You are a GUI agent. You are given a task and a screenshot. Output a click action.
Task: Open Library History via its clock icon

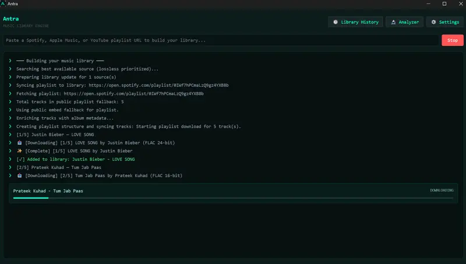pyautogui.click(x=336, y=22)
